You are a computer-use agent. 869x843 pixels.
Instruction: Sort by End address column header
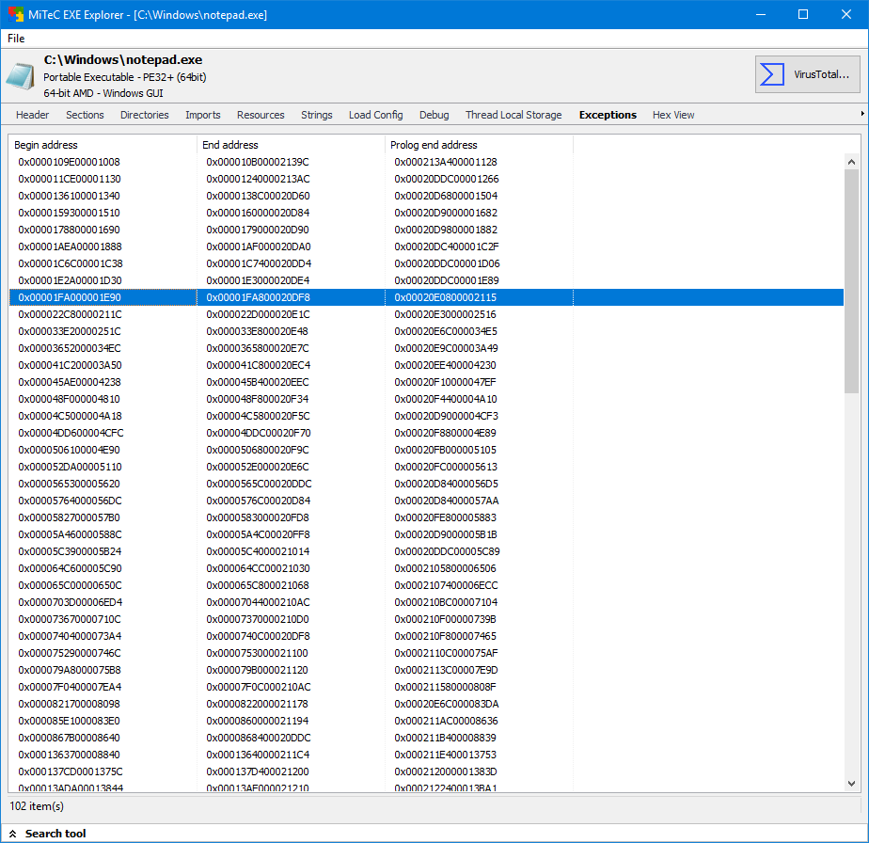click(x=291, y=145)
